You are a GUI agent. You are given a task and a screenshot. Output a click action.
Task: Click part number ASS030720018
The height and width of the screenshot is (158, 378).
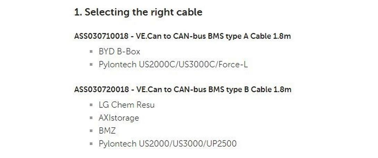pos(96,90)
